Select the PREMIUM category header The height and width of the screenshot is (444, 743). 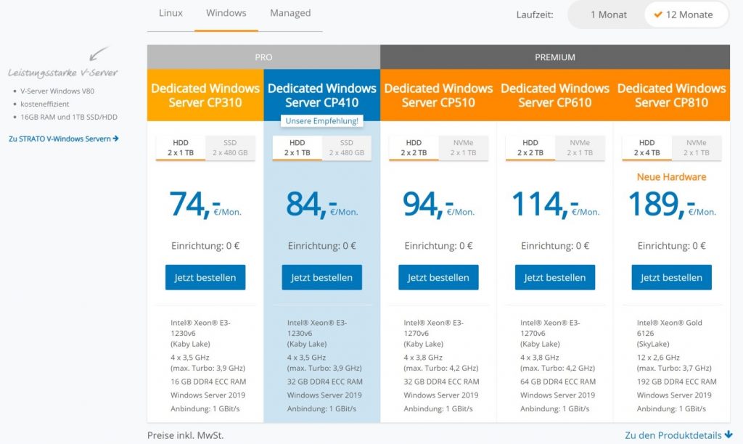(x=555, y=57)
